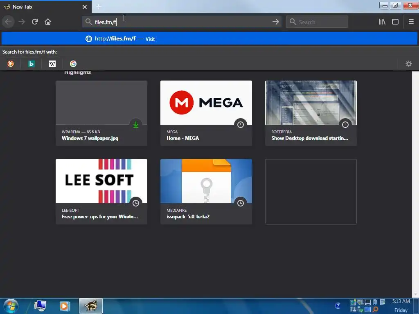The image size is (419, 314).
Task: Search with Bing engine icon
Action: pos(32,64)
